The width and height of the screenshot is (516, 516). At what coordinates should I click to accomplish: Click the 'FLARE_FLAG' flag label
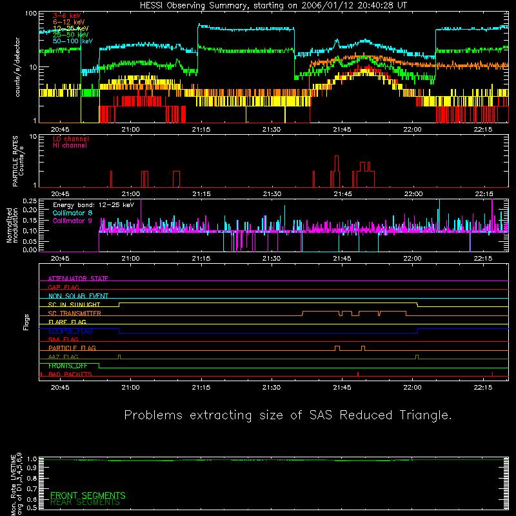pyautogui.click(x=67, y=322)
